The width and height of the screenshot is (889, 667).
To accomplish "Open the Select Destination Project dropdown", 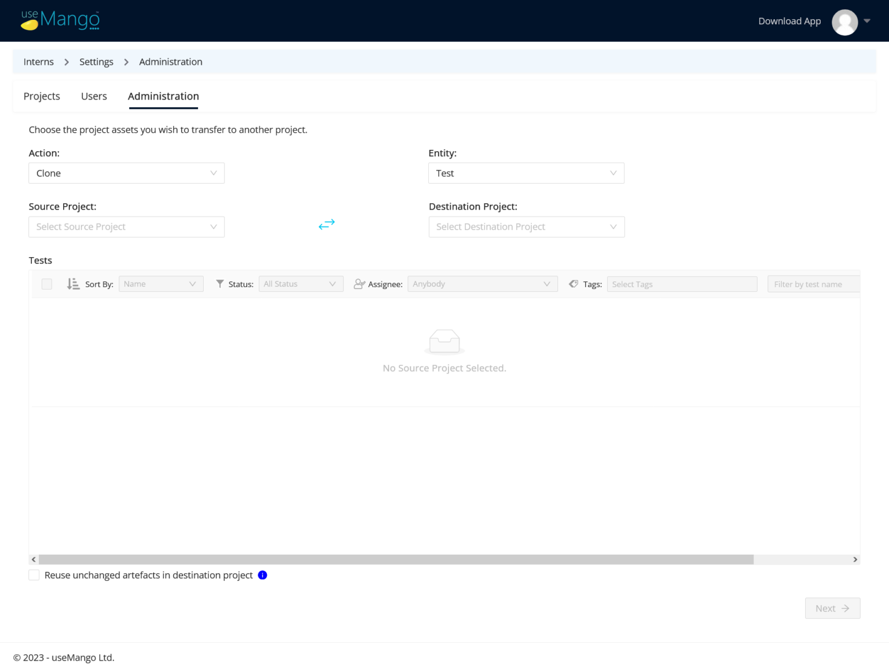I will pos(527,227).
